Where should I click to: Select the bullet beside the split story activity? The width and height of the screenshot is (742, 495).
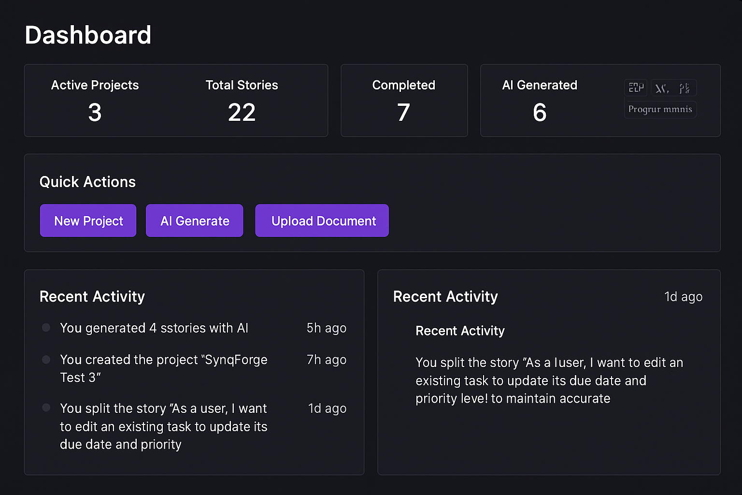46,408
